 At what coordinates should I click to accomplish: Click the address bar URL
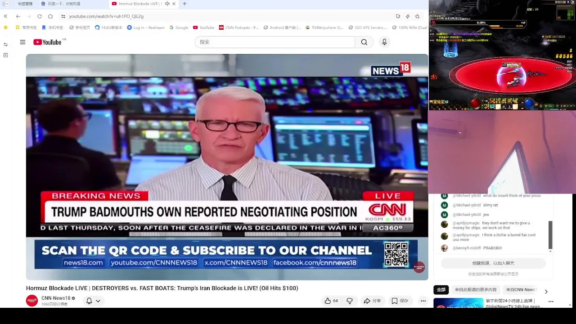(106, 16)
